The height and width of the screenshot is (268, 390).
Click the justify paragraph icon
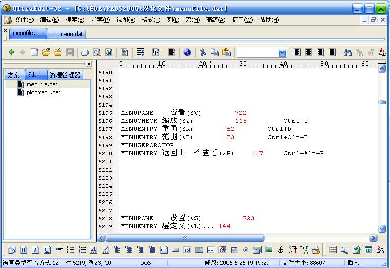pos(332,52)
